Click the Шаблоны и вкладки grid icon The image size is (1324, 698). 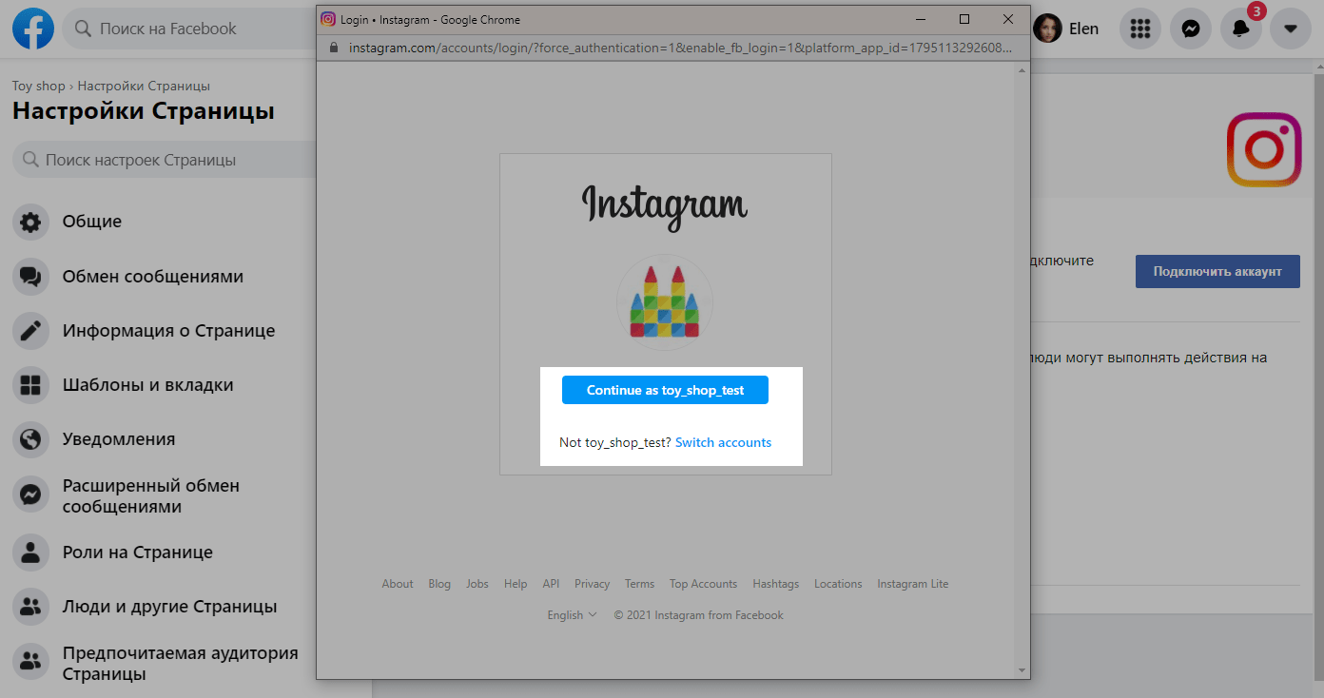30,385
